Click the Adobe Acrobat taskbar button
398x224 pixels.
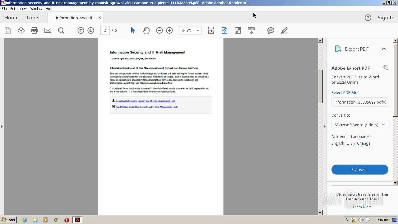[x=77, y=220]
